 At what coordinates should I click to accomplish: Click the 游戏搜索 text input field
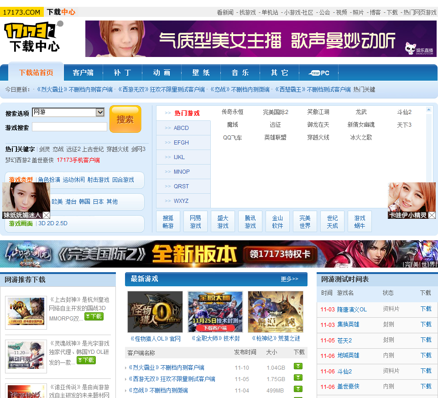coord(69,127)
